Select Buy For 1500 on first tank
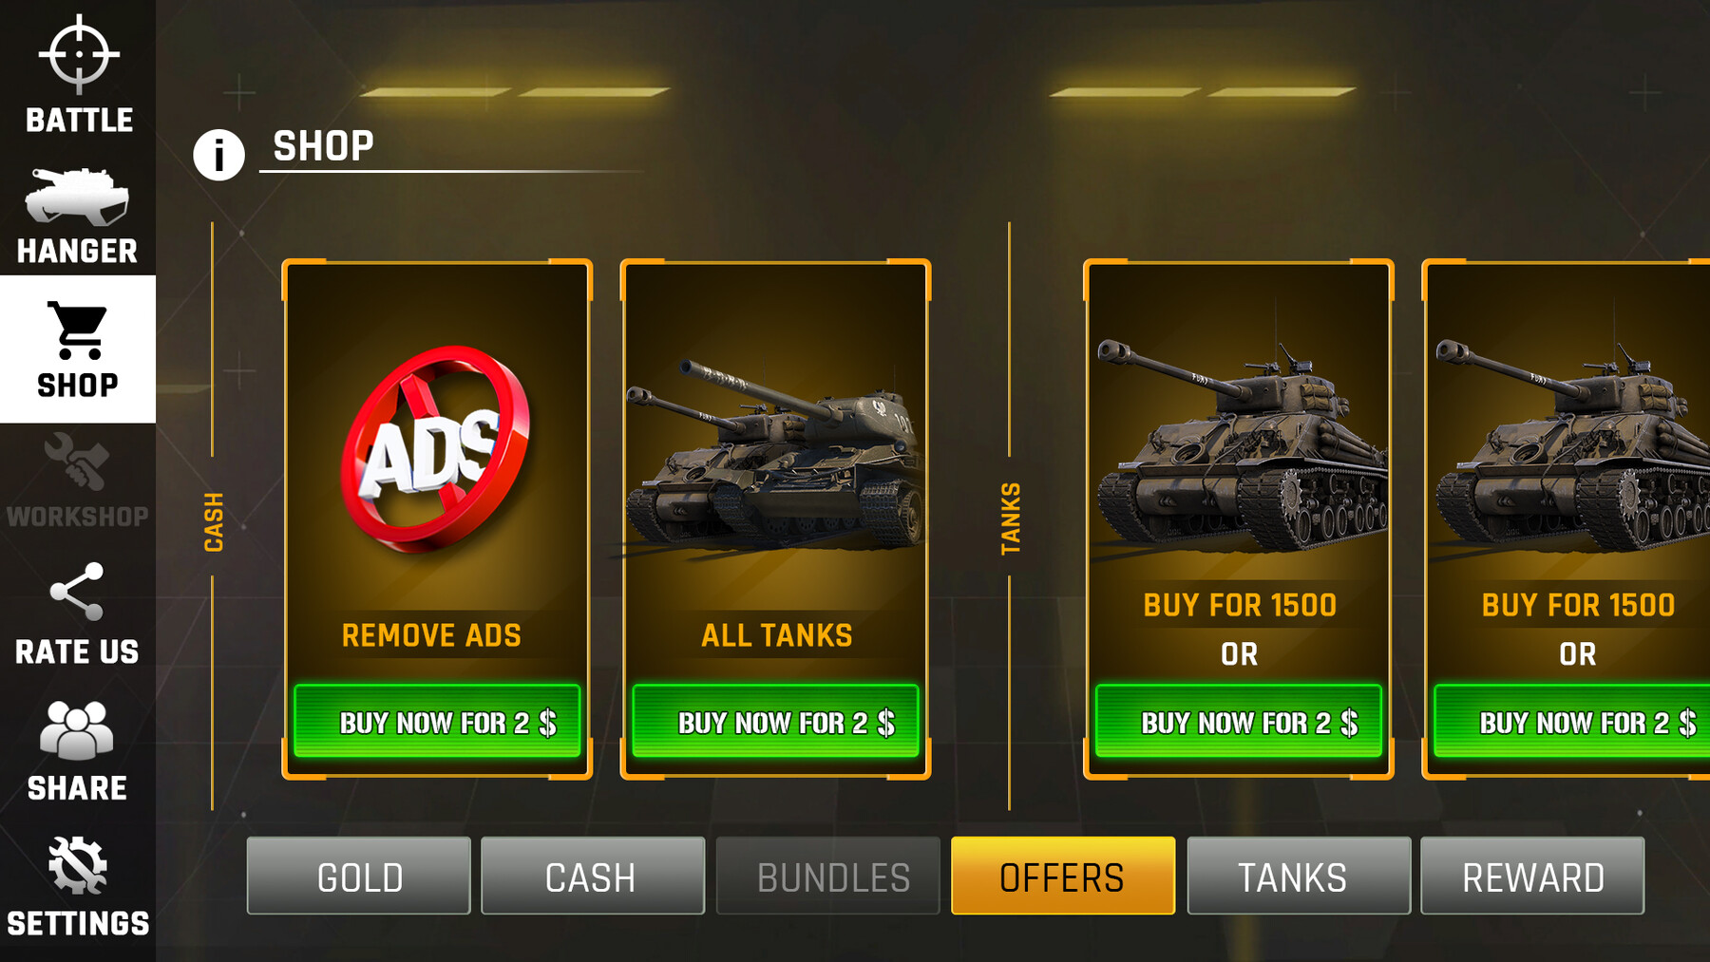Image resolution: width=1710 pixels, height=962 pixels. [x=1240, y=605]
